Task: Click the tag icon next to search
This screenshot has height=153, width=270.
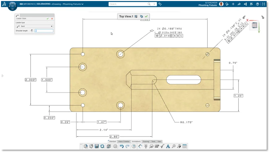Action: [x=160, y=4]
